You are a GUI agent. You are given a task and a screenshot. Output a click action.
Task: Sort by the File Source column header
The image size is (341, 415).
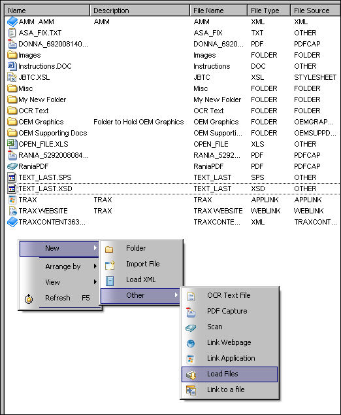(x=316, y=10)
